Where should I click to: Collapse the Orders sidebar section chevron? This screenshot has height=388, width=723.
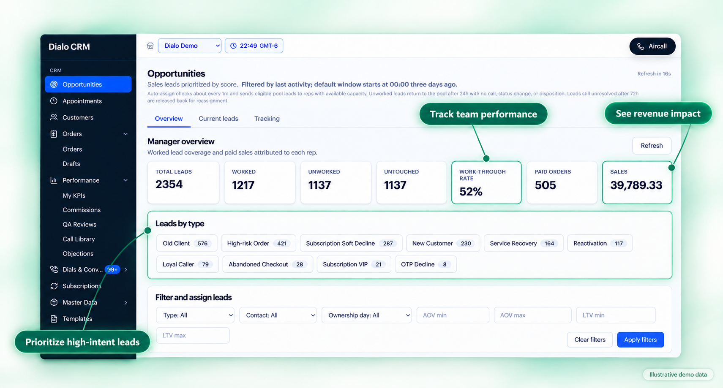coord(126,134)
